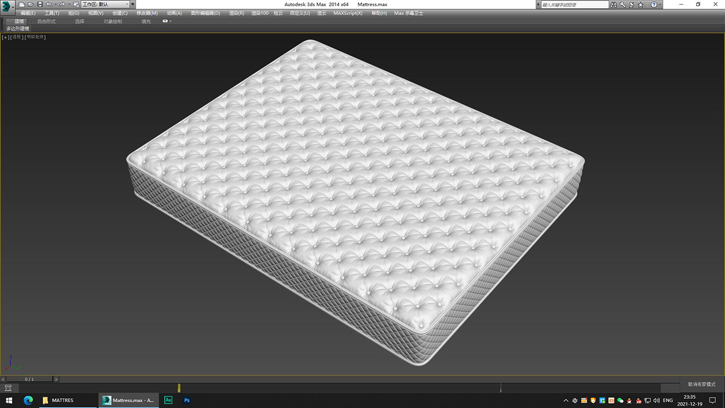The image size is (725, 408).
Task: Open the 工具(T) menu
Action: pos(52,13)
